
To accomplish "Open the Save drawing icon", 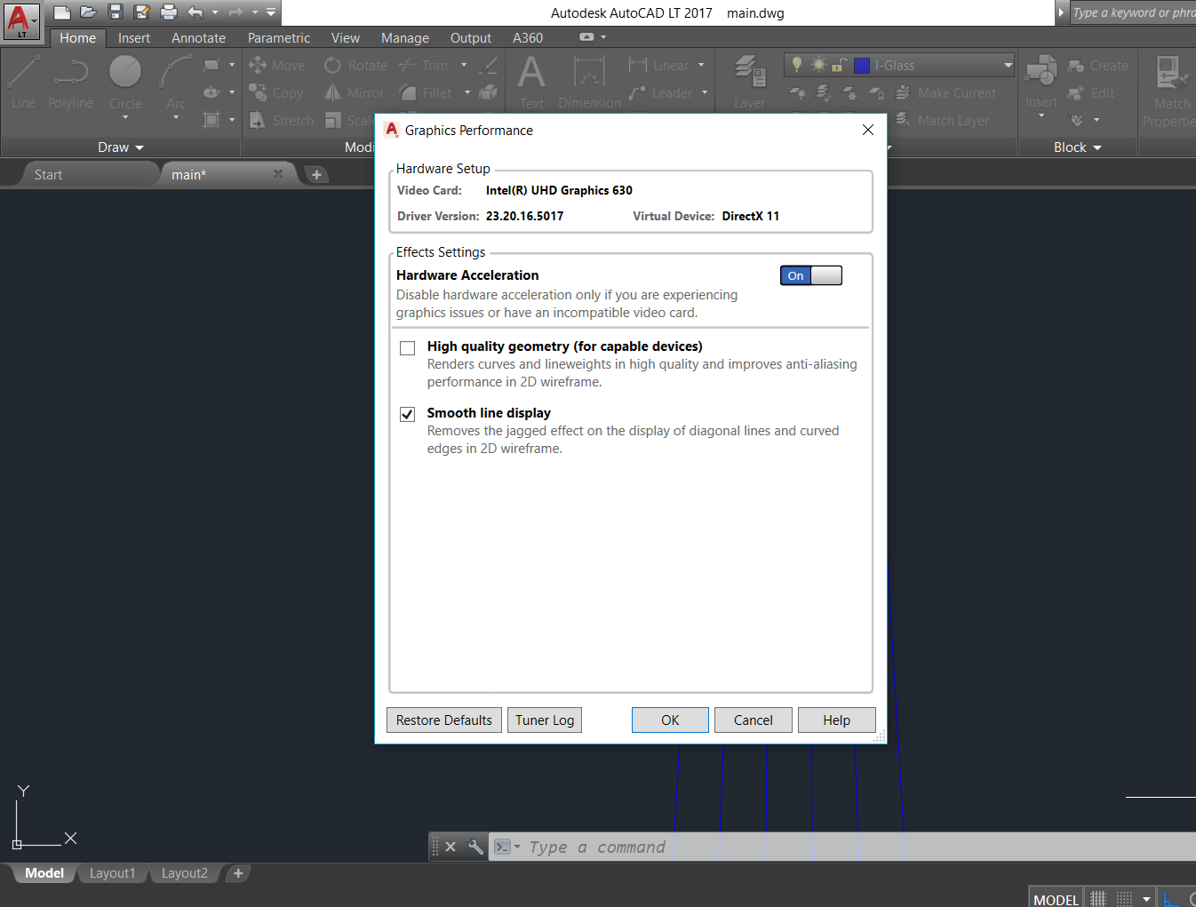I will (x=116, y=12).
